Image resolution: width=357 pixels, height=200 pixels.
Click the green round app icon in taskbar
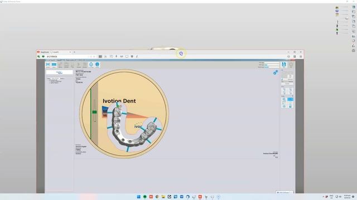coord(145,197)
